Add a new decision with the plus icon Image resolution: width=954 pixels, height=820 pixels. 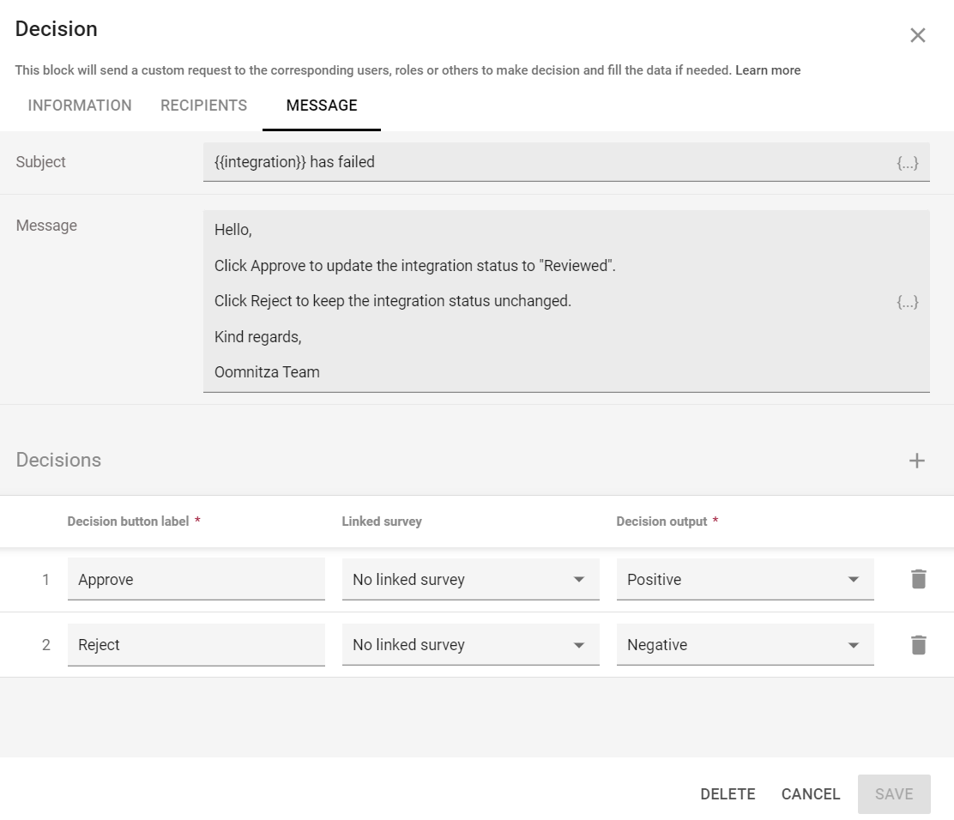[917, 460]
